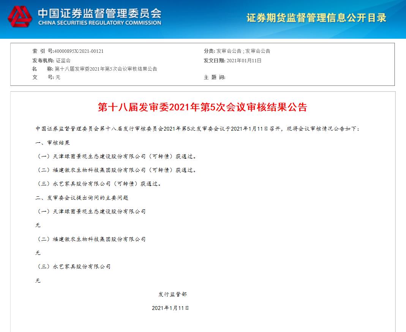Click the opening paragraph about the January 11 meeting
406x332 pixels.
(197, 129)
